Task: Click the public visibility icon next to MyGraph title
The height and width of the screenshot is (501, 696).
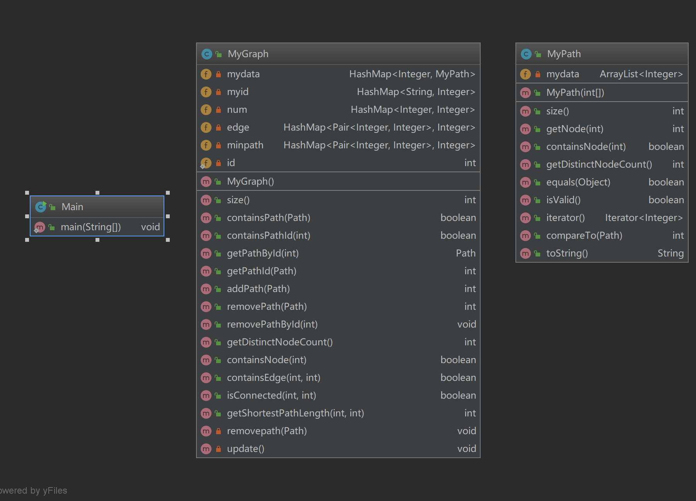Action: coord(219,54)
